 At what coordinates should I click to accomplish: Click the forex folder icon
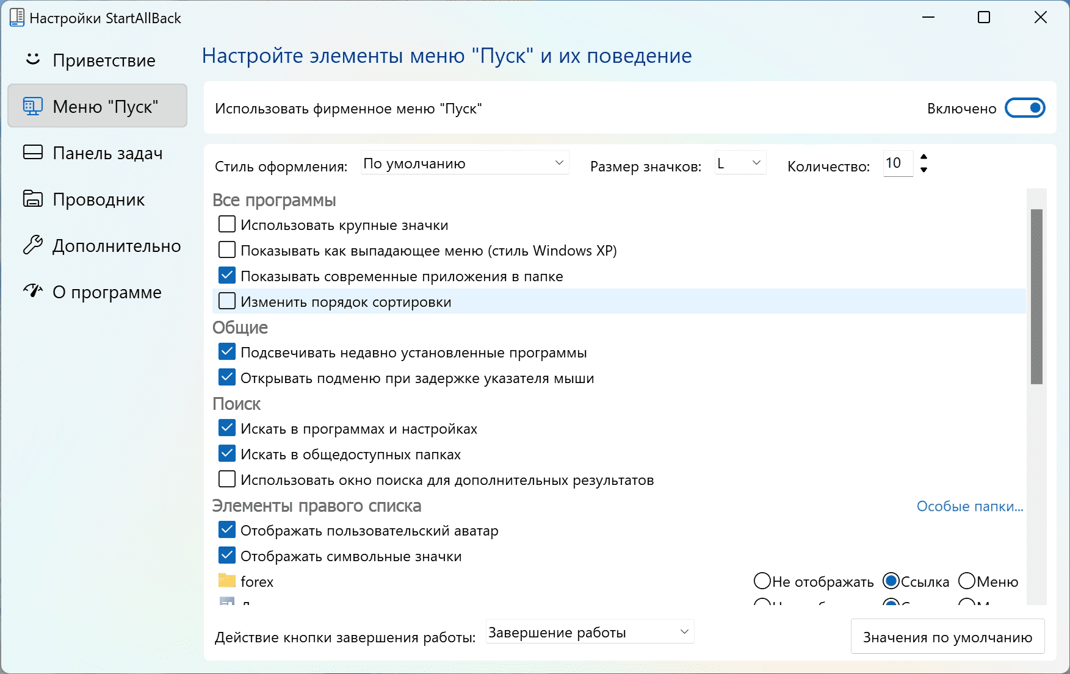tap(227, 581)
